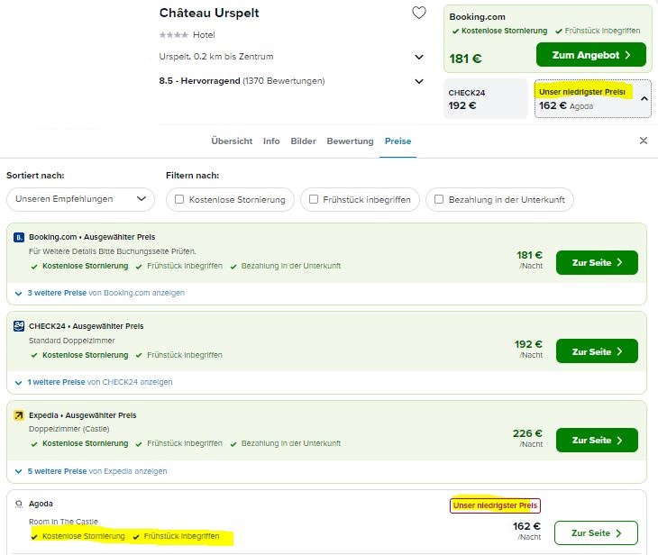The height and width of the screenshot is (555, 658).
Task: Click the Booking.com logo icon
Action: [x=19, y=238]
